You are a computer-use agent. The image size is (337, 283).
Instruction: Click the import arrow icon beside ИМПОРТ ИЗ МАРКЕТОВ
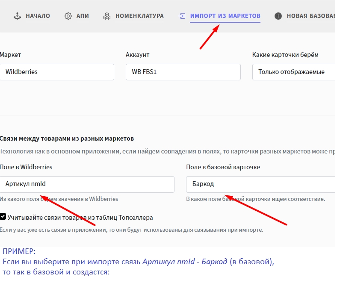point(182,16)
